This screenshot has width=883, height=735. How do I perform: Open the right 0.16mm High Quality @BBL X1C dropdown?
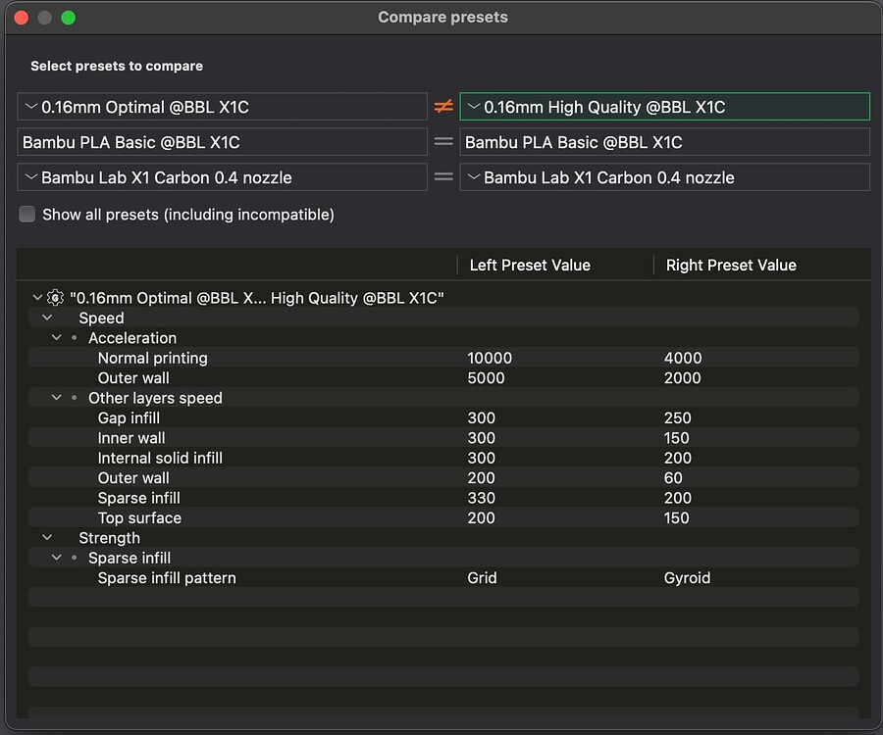click(665, 107)
